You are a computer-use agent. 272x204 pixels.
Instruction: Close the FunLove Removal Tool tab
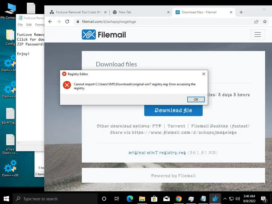point(105,12)
